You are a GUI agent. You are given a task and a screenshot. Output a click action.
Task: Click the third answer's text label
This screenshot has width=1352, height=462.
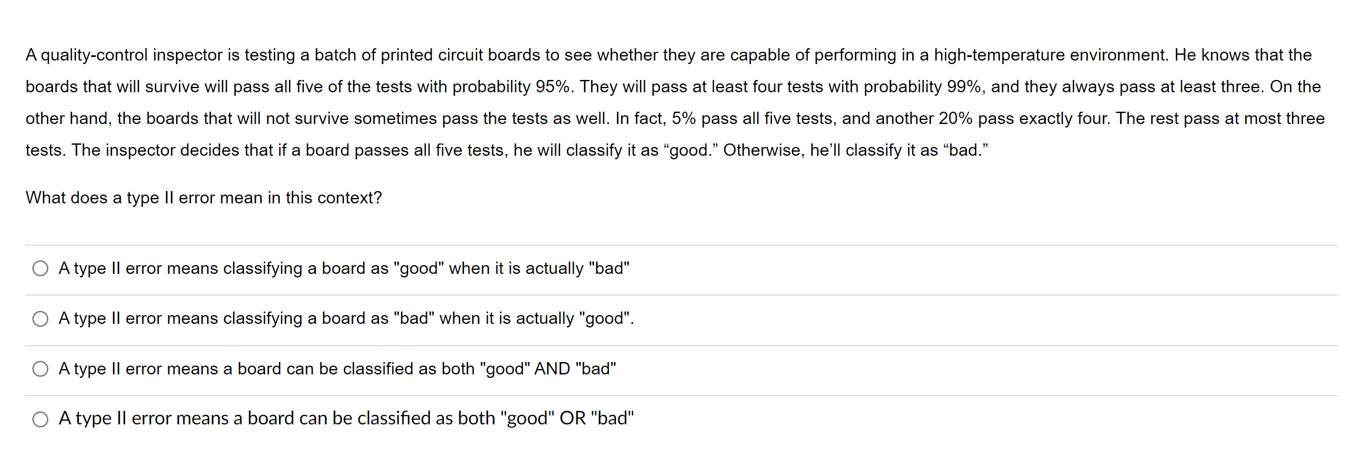337,369
